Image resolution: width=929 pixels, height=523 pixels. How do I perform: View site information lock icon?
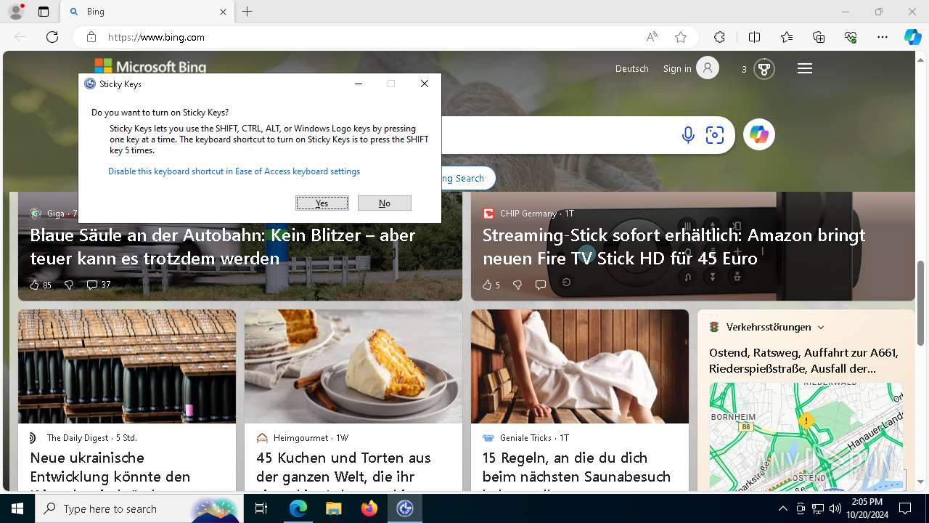pyautogui.click(x=91, y=37)
